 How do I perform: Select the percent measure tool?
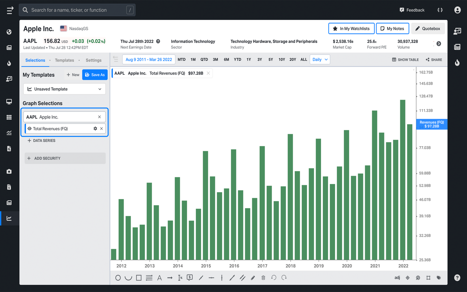pyautogui.click(x=180, y=278)
